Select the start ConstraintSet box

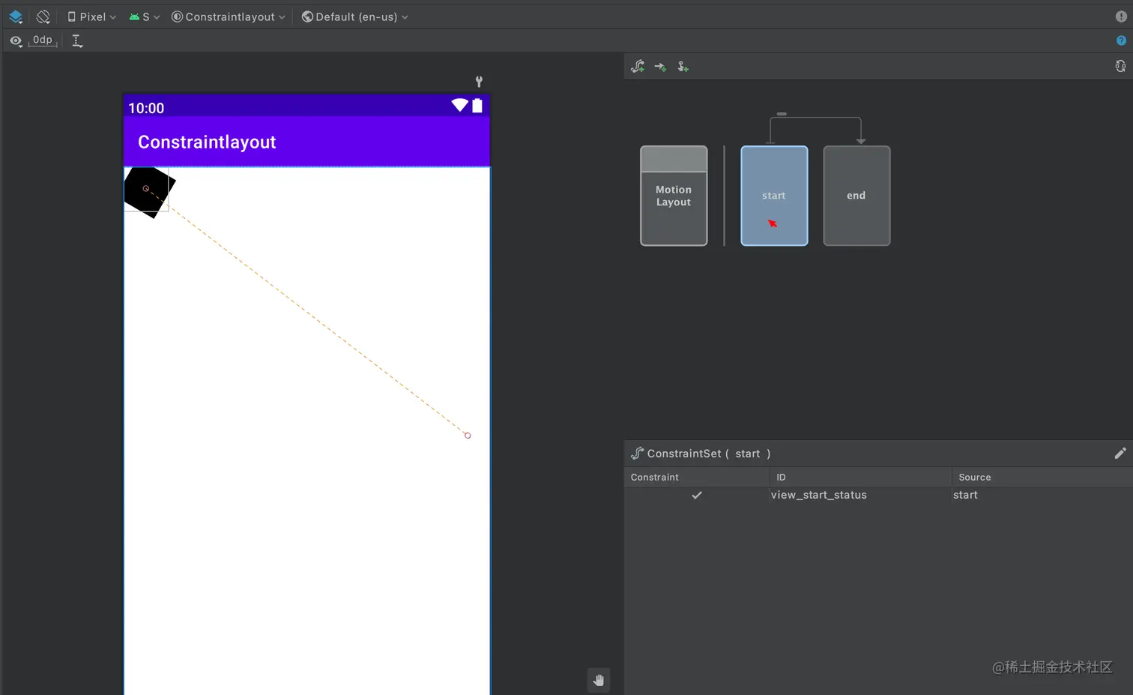coord(774,196)
